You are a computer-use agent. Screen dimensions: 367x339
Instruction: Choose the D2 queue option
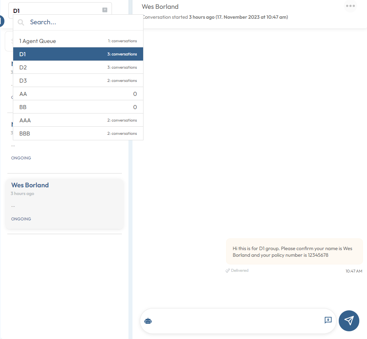coord(78,68)
